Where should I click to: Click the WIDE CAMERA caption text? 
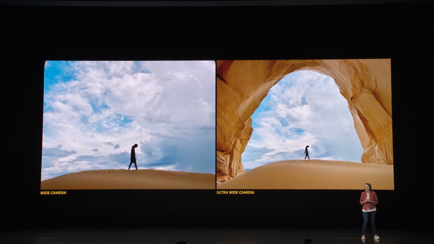click(53, 193)
